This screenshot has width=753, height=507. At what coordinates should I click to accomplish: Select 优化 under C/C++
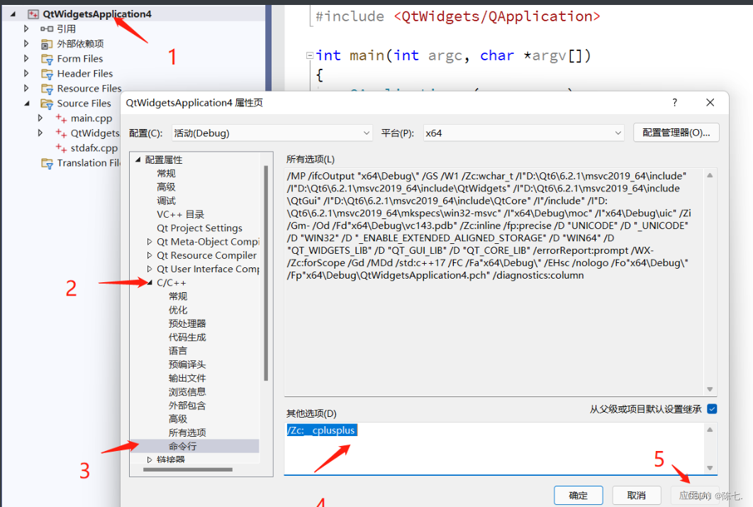[178, 310]
